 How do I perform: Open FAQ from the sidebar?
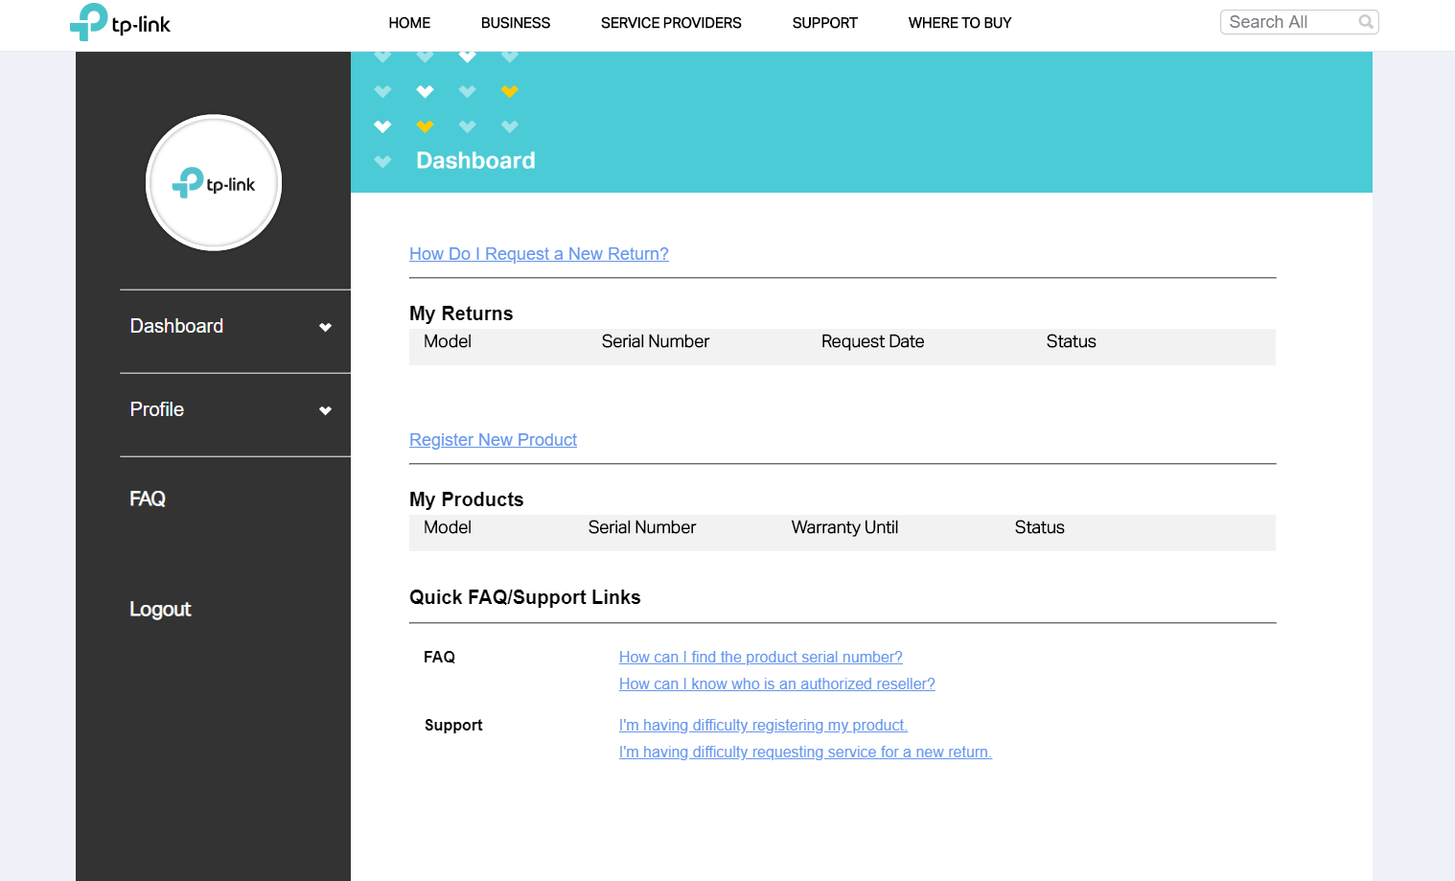pos(148,498)
